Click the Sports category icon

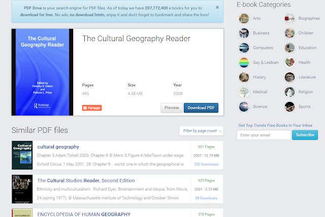click(289, 106)
